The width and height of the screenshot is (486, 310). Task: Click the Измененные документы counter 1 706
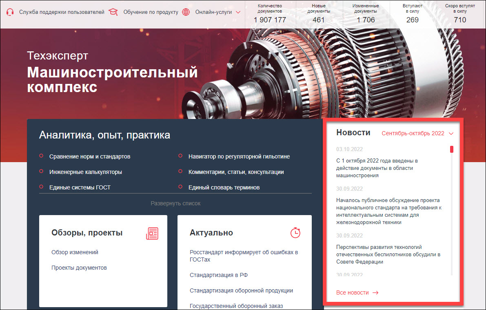point(366,20)
